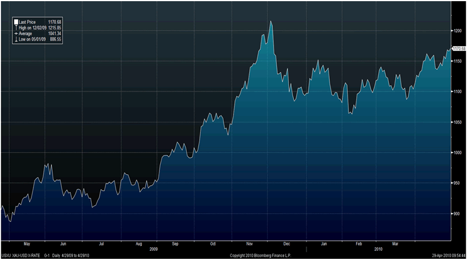Click the 1170.68 last price tag on axis
Screen dimensions: 467x260
coord(459,49)
